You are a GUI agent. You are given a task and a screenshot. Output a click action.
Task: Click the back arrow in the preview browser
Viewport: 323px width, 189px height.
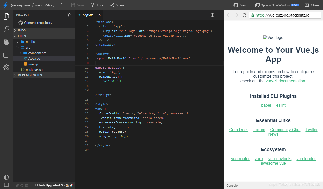pos(228,15)
